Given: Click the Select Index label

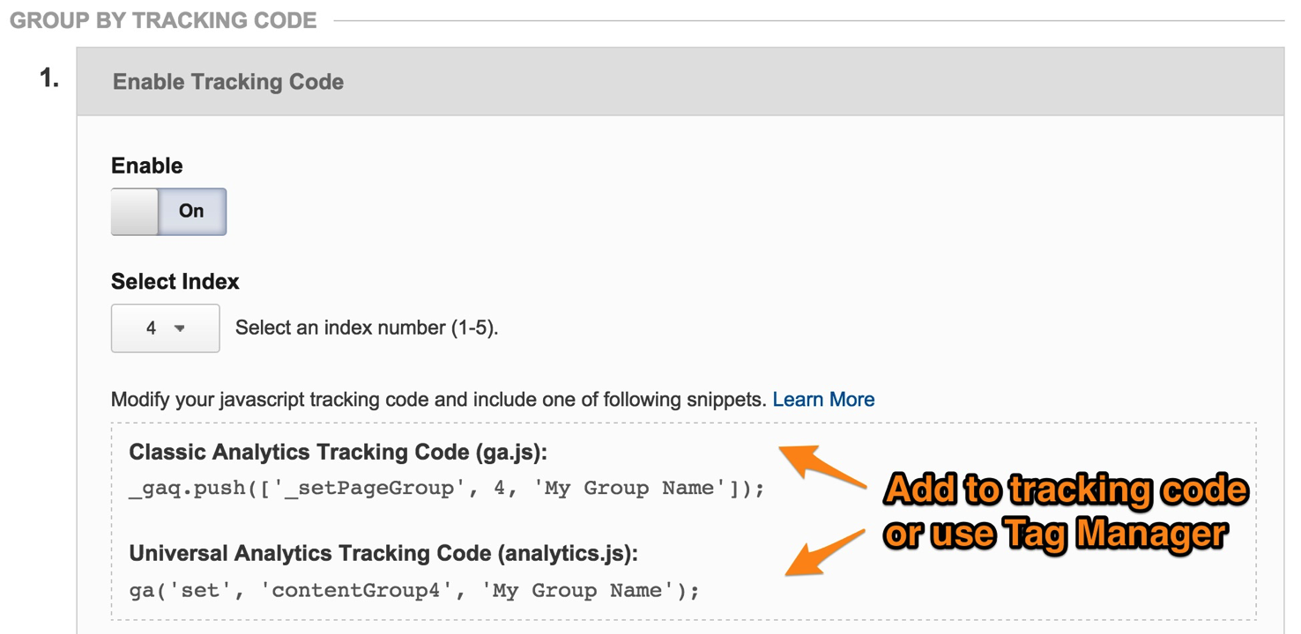Looking at the screenshot, I should tap(173, 281).
